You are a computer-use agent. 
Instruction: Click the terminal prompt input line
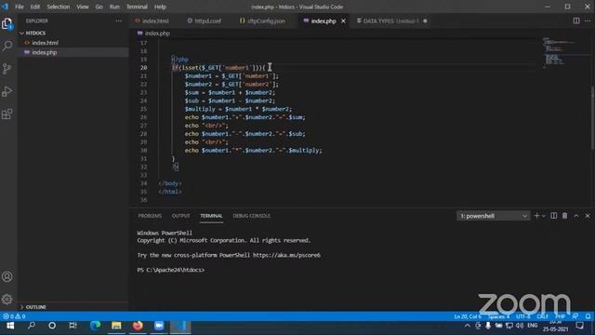point(171,270)
